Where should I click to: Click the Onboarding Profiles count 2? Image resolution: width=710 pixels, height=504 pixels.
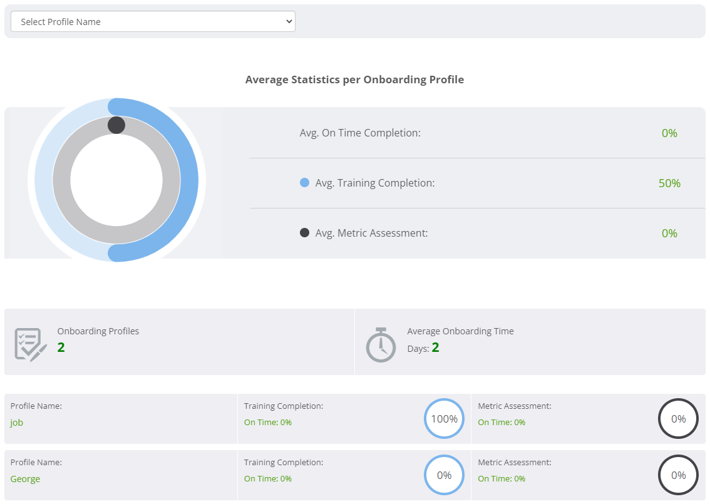(x=61, y=347)
